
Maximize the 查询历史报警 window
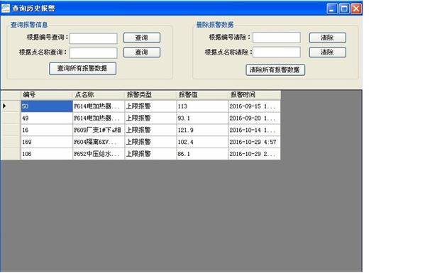point(344,9)
